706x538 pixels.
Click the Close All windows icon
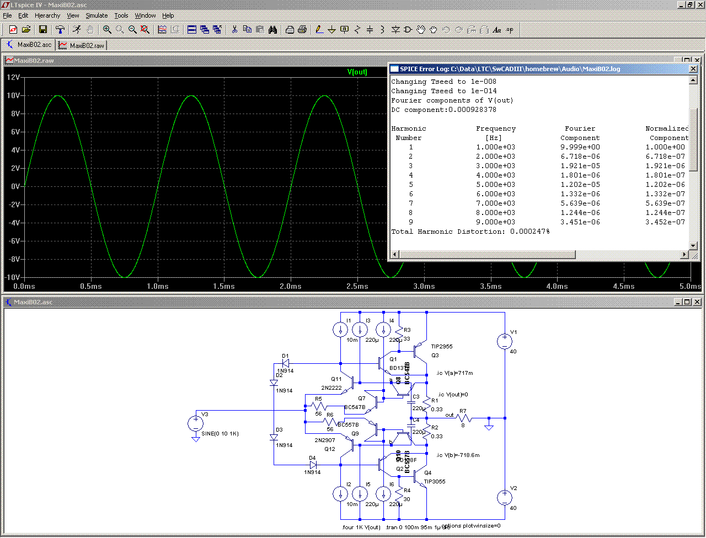(217, 30)
